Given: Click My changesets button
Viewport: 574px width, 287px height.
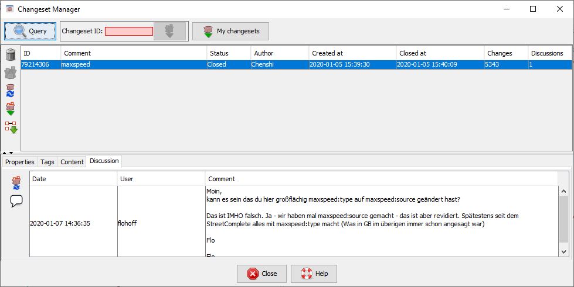Looking at the screenshot, I should [x=230, y=31].
